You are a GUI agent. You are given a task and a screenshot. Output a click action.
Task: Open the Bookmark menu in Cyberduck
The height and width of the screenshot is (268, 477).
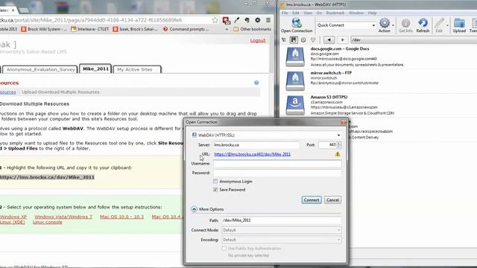335,13
